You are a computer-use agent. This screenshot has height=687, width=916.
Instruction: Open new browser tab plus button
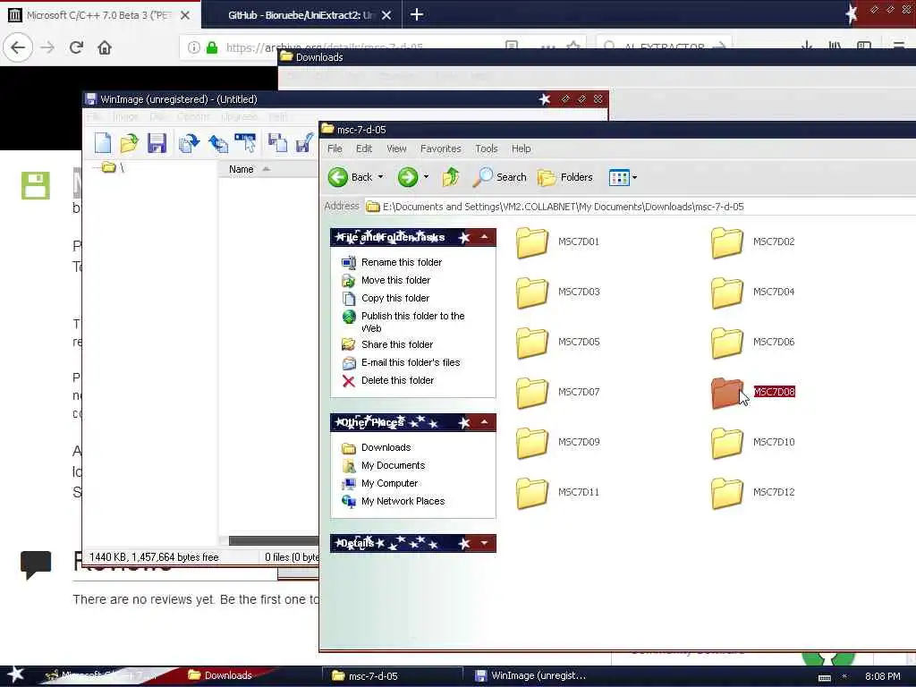tap(417, 14)
